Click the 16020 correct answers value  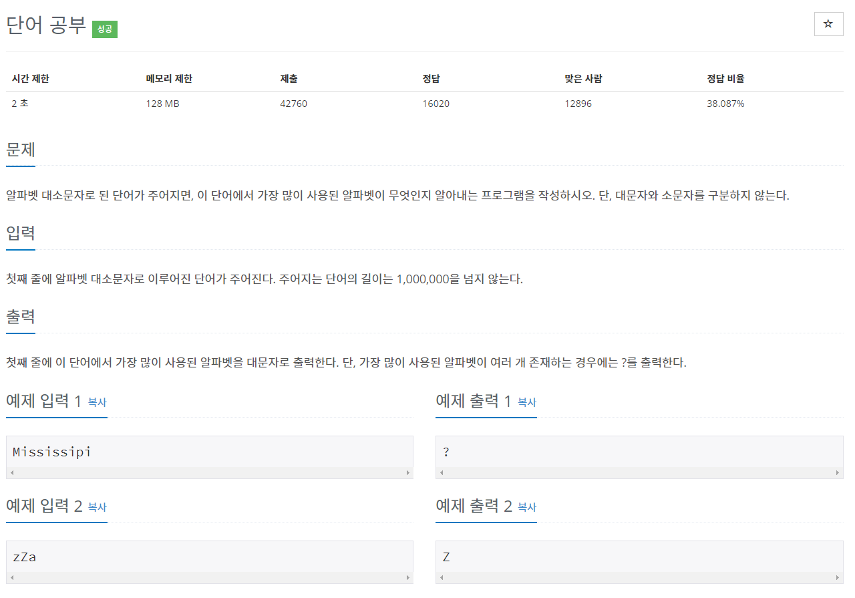(x=436, y=104)
